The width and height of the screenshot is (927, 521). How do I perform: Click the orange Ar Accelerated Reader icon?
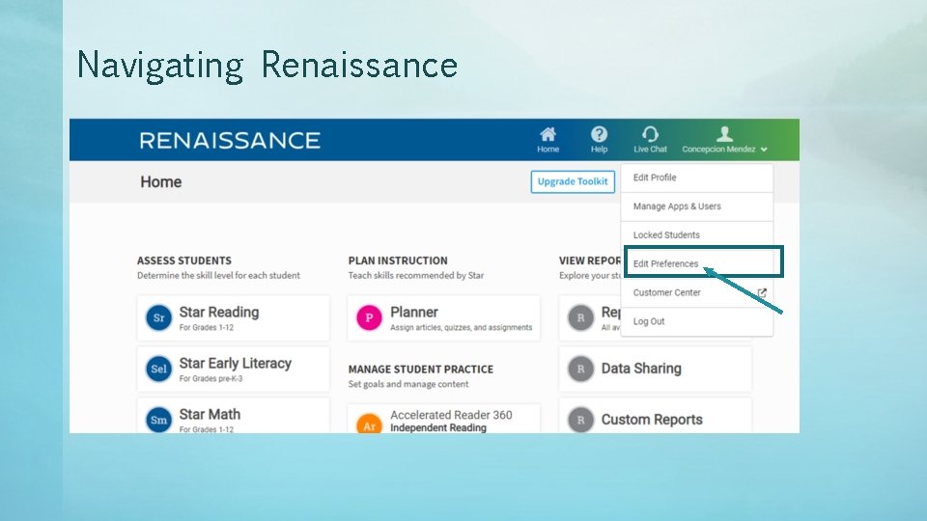(369, 423)
